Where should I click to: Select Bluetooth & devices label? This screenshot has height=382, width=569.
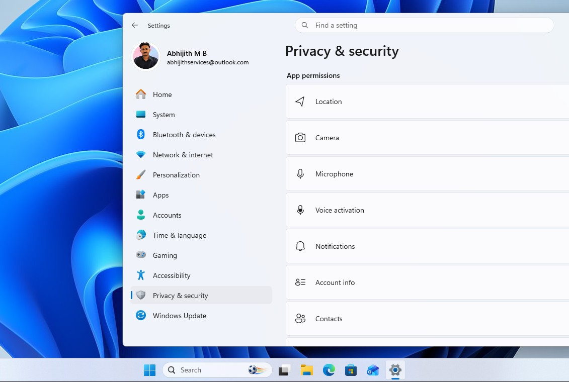tap(184, 135)
